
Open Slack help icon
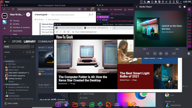click(85, 9)
